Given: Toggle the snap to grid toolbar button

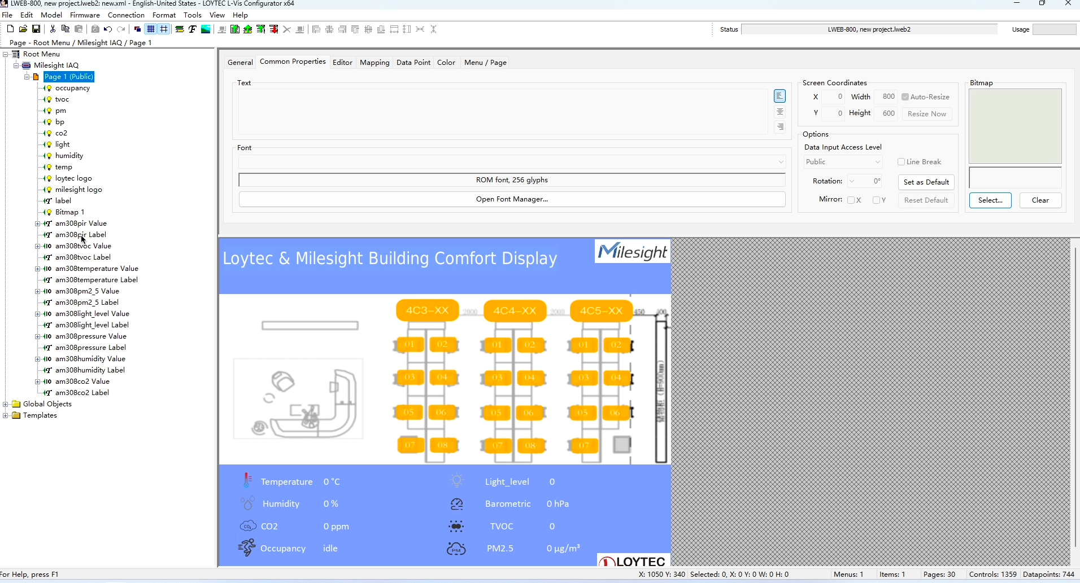Looking at the screenshot, I should click(164, 29).
